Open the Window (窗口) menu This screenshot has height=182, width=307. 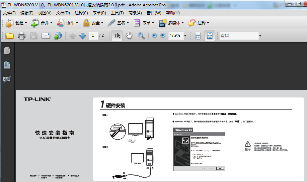[154, 13]
